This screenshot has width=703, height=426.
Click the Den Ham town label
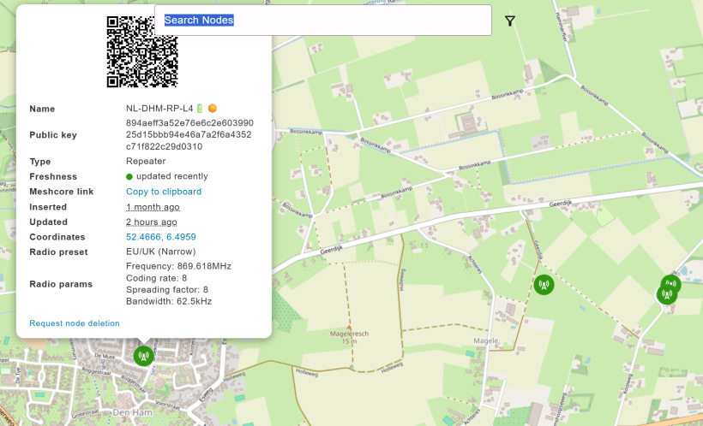(x=133, y=412)
